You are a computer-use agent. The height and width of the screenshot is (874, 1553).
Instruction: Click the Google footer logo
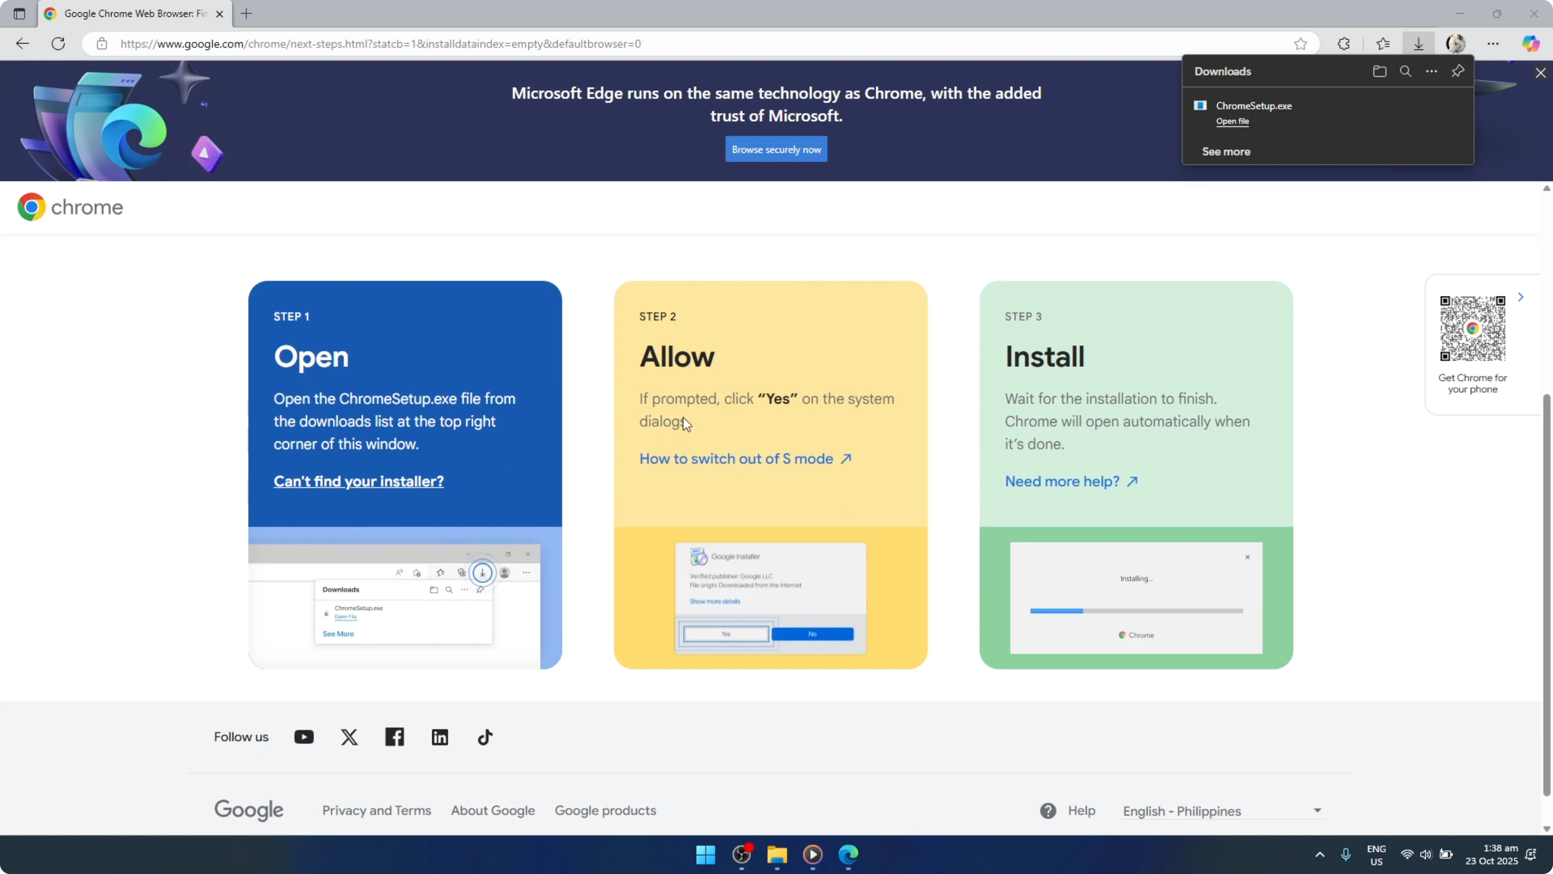[249, 810]
